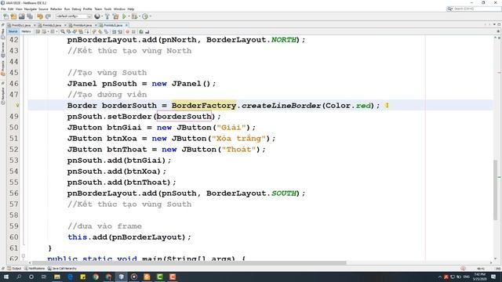The height and width of the screenshot is (282, 502).
Task: Switch to the second editor file tab
Action: click(52, 25)
